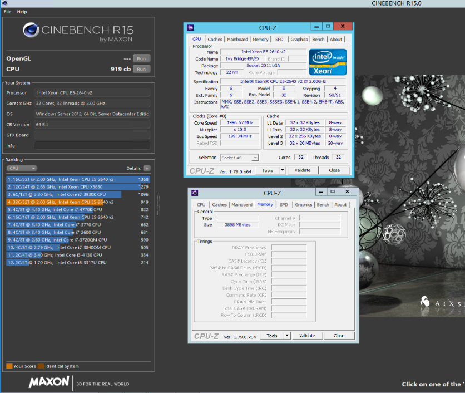
Task: Select ranking row 6 16C/16T Xeon
Action: point(78,217)
